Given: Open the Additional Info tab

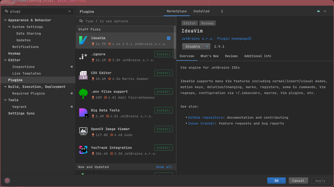Looking at the screenshot, I should click(258, 56).
